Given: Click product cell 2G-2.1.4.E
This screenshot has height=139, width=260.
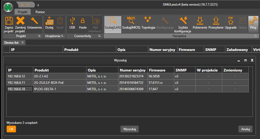Looking at the screenshot, I should [x=60, y=76].
